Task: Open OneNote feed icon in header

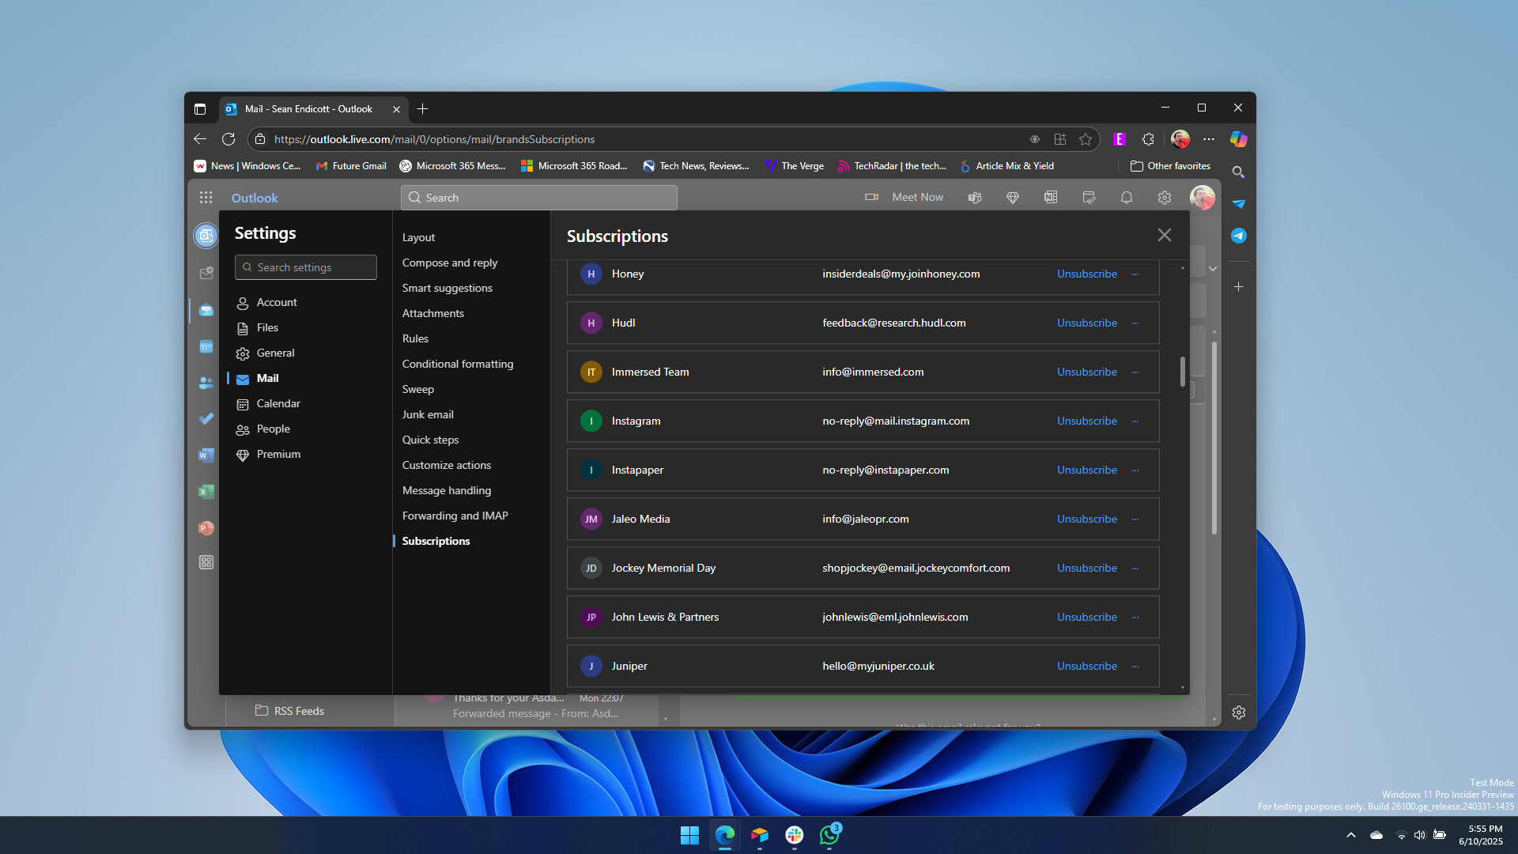Action: (x=1051, y=198)
